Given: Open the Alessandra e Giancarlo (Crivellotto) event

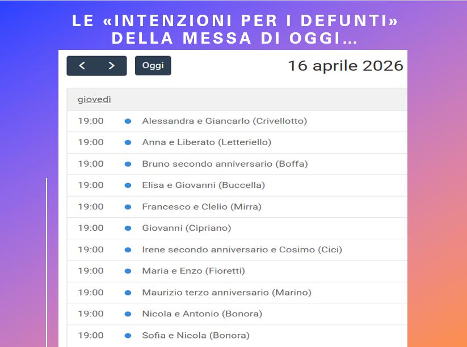Looking at the screenshot, I should [224, 121].
